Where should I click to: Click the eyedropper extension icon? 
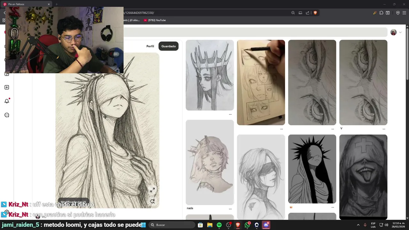click(x=375, y=13)
